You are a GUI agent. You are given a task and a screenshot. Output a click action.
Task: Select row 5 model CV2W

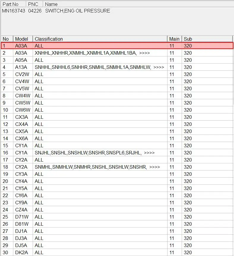[22, 74]
